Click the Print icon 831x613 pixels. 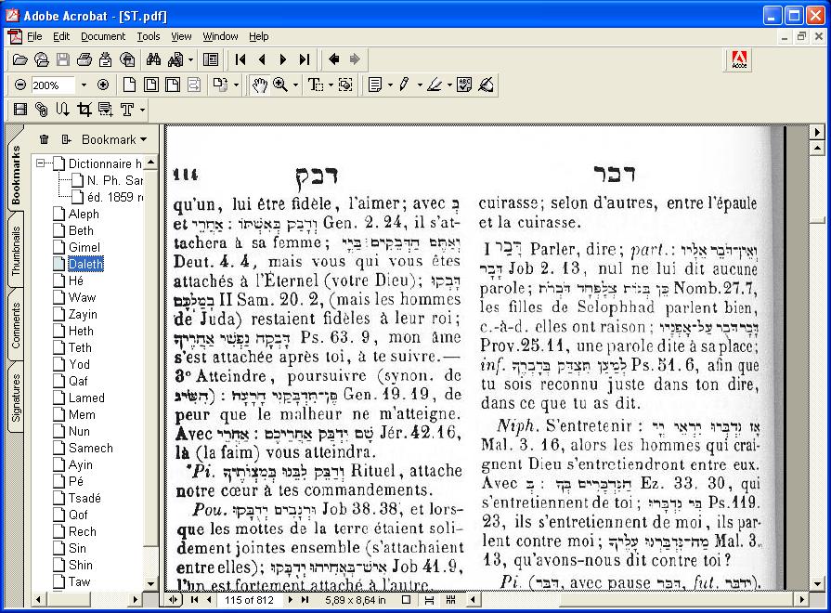tap(84, 59)
